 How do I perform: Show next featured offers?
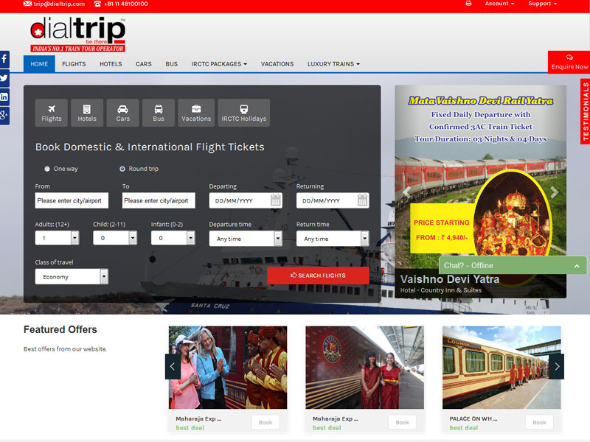pyautogui.click(x=557, y=366)
